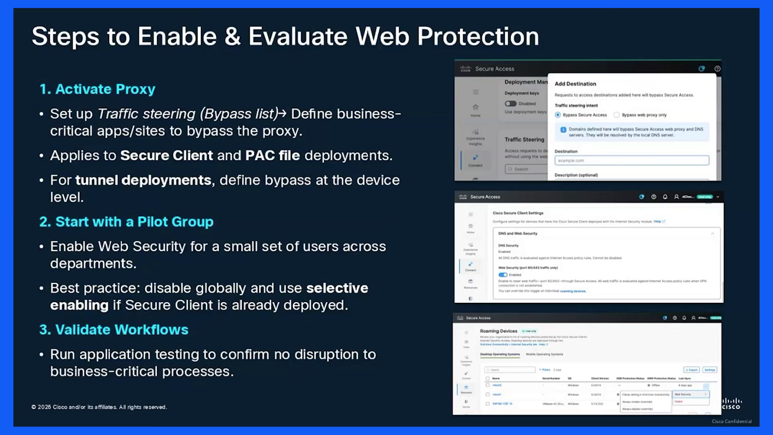Click the user profile icon in Secure Client Settings window
The image size is (773, 435).
point(676,197)
